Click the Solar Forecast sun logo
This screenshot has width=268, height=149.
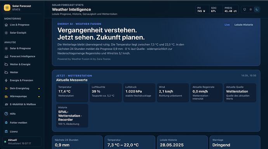coord(7,8)
